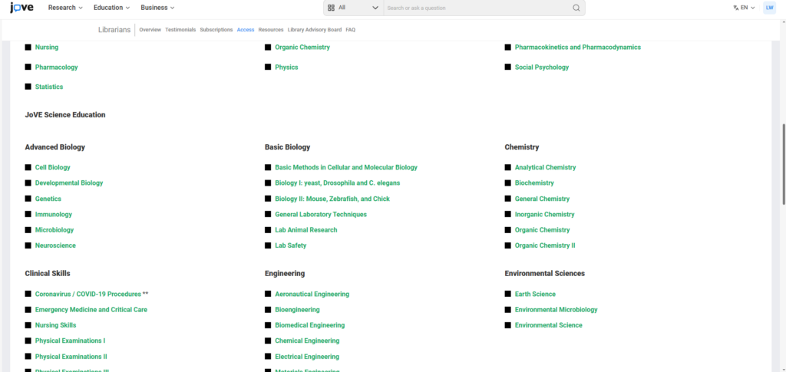Click black square beside Analytical Chemistry
The height and width of the screenshot is (372, 786).
point(508,167)
